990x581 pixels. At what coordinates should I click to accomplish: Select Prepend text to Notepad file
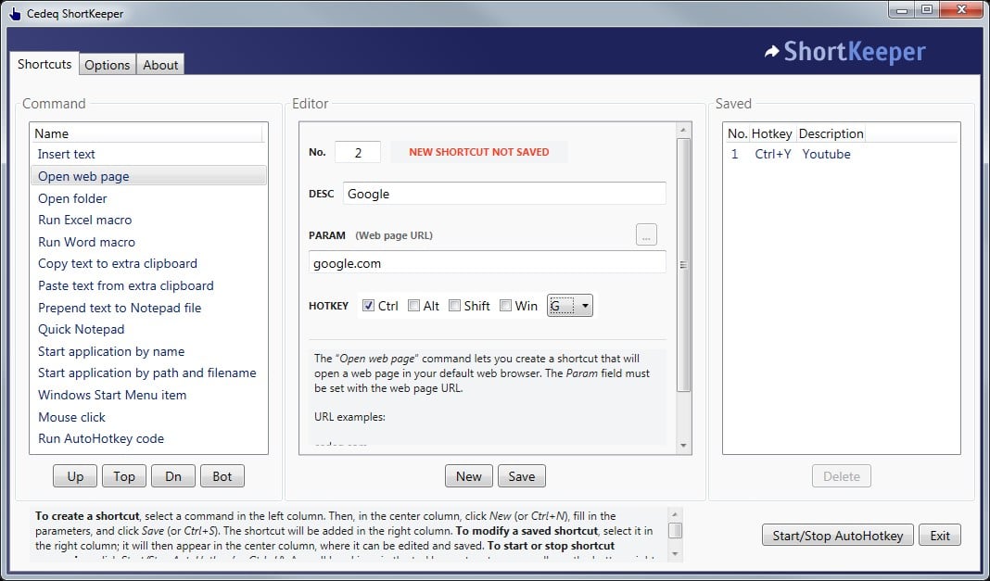(x=148, y=308)
